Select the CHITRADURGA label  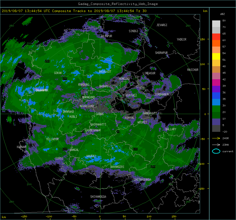pos(142,180)
